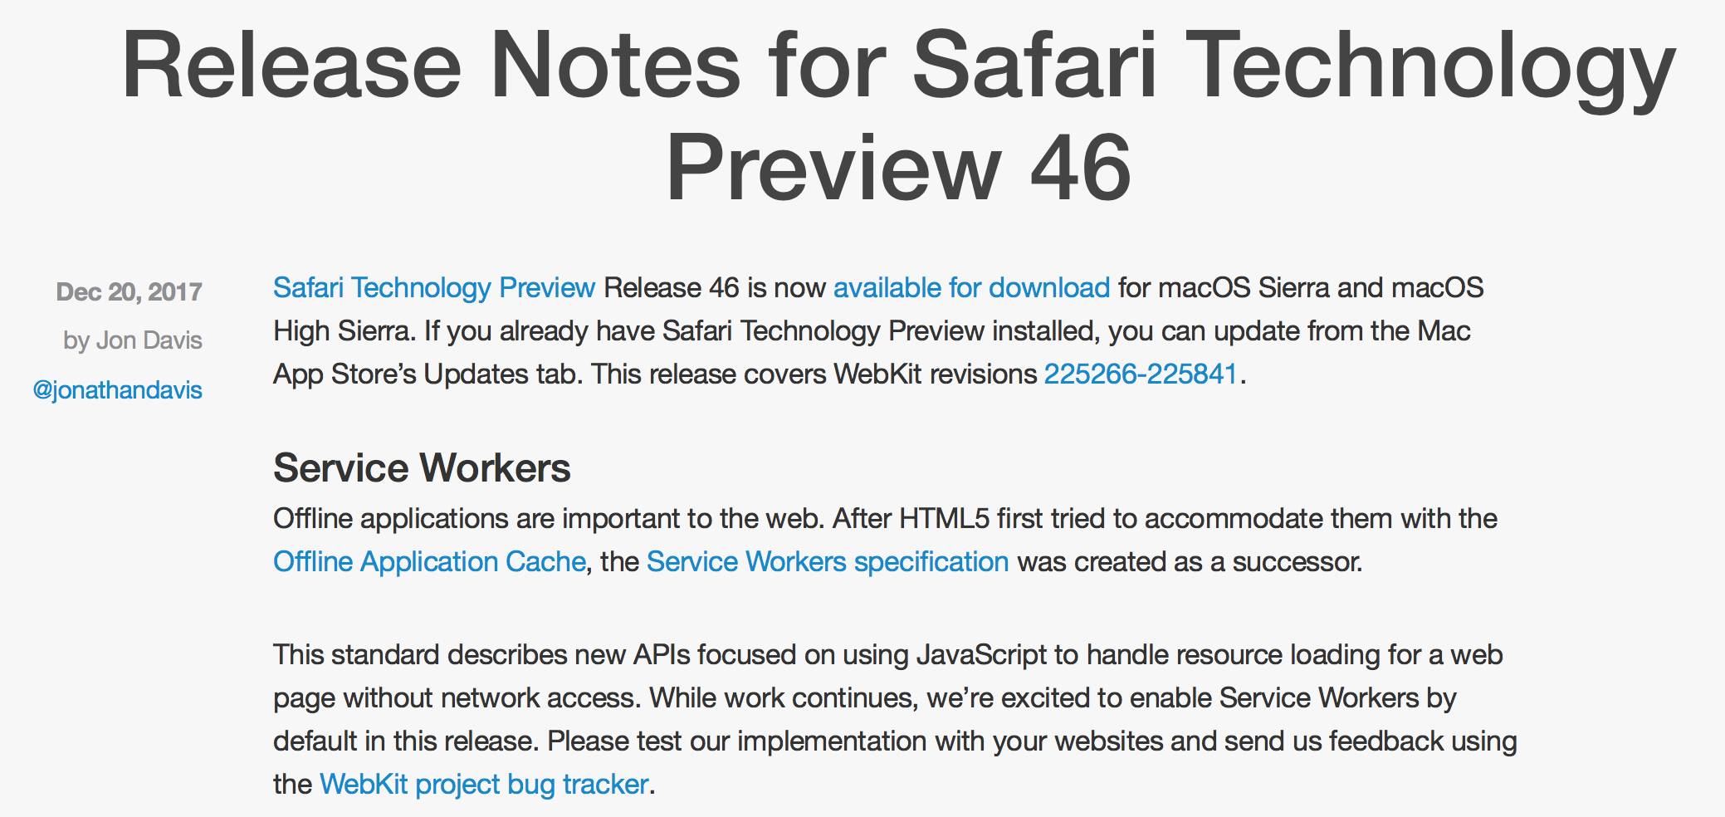Click the 'by Jon Davis' author byline
The height and width of the screenshot is (817, 1725).
click(x=132, y=340)
